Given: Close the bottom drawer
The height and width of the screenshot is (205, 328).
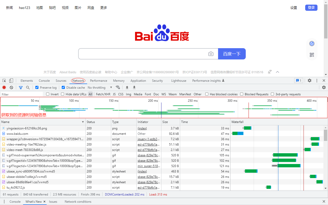Looking at the screenshot, I should [324, 202].
